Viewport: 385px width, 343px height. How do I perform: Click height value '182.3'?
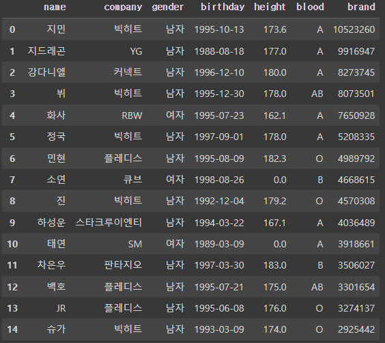click(x=274, y=159)
